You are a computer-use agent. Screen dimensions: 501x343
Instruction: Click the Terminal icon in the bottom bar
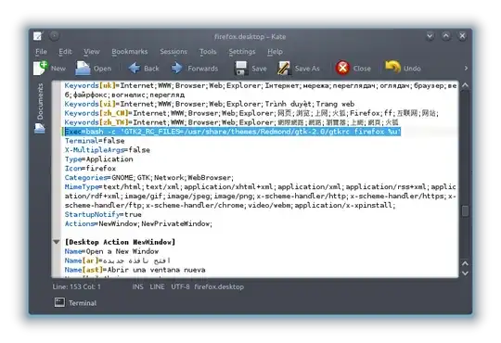(x=59, y=302)
